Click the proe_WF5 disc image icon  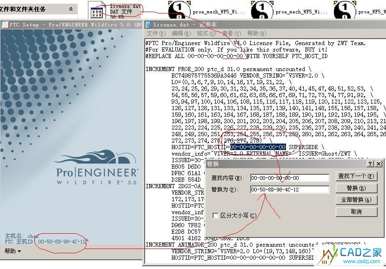(x=345, y=11)
